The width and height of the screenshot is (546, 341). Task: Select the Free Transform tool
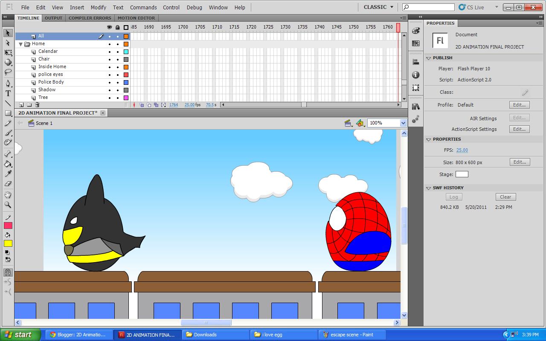[x=8, y=52]
